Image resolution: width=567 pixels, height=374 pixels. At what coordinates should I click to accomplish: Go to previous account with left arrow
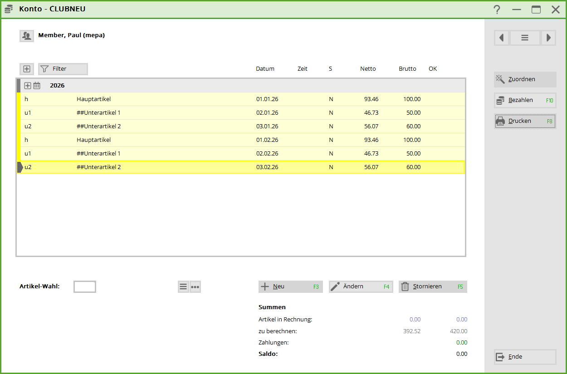502,38
